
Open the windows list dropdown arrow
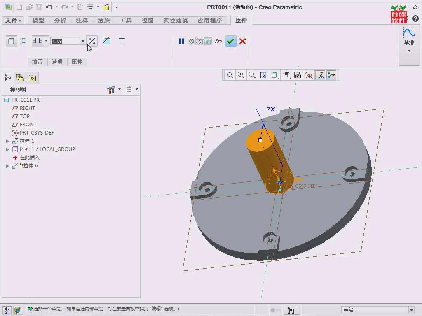pos(98,7)
